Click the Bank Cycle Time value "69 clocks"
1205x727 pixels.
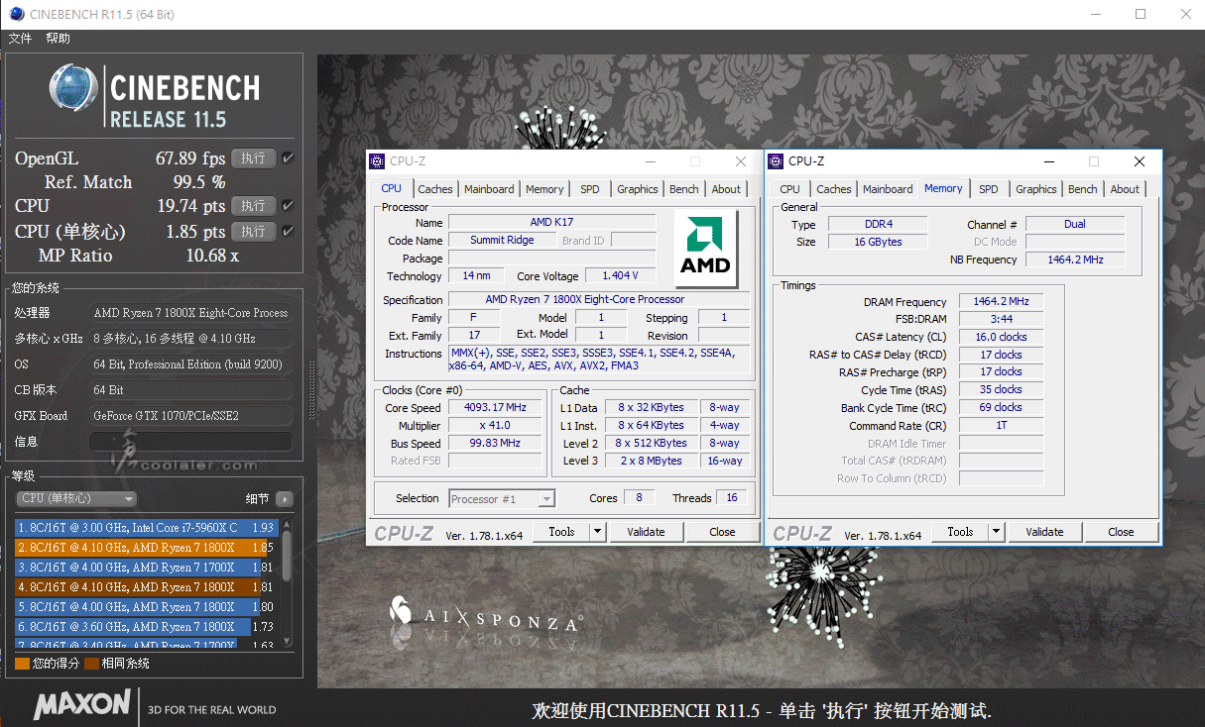(x=1001, y=408)
